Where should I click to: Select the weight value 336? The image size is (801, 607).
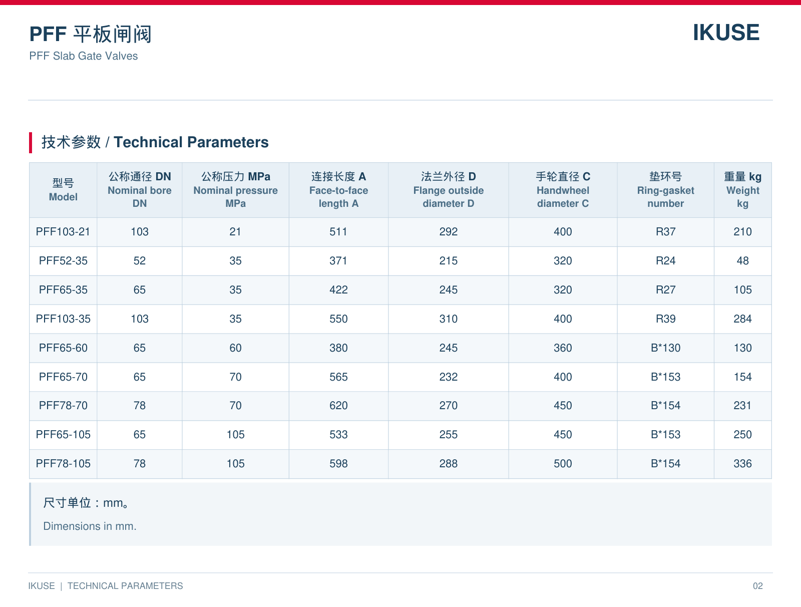pyautogui.click(x=742, y=464)
